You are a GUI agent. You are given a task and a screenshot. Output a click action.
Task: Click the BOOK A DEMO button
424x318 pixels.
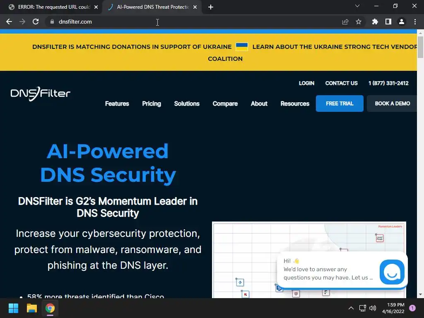(392, 104)
